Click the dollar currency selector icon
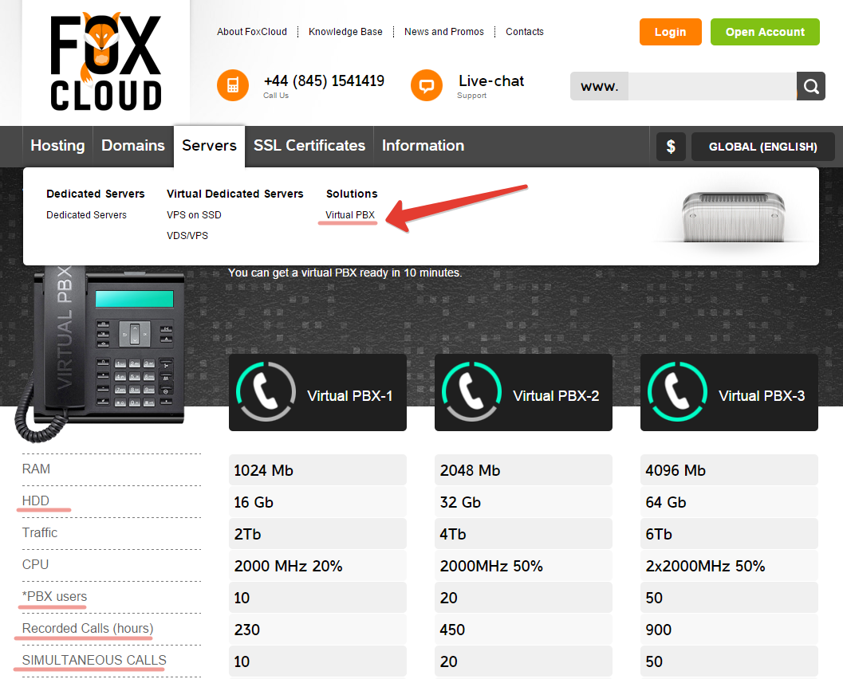The image size is (843, 679). (x=671, y=147)
